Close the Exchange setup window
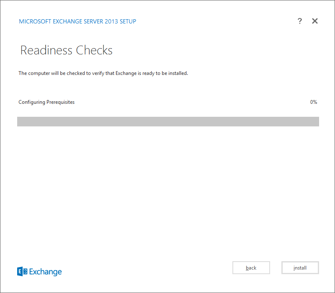The image size is (335, 293). click(x=315, y=21)
